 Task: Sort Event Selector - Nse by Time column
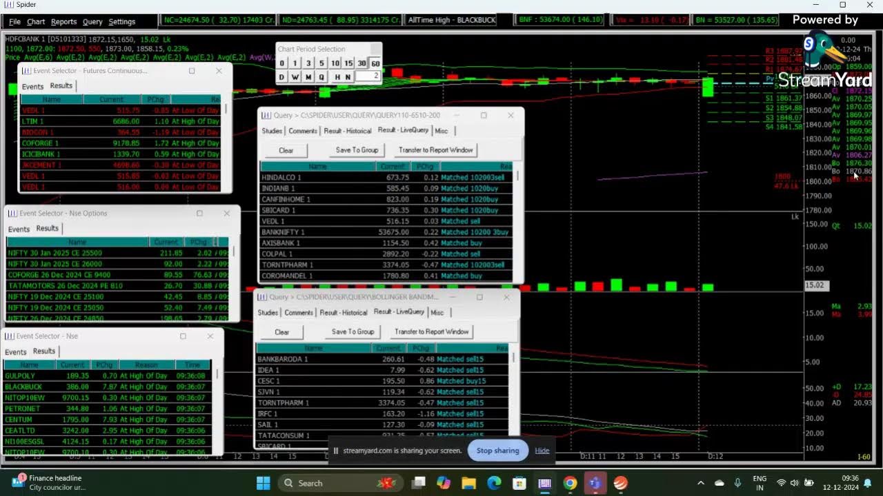tap(192, 365)
